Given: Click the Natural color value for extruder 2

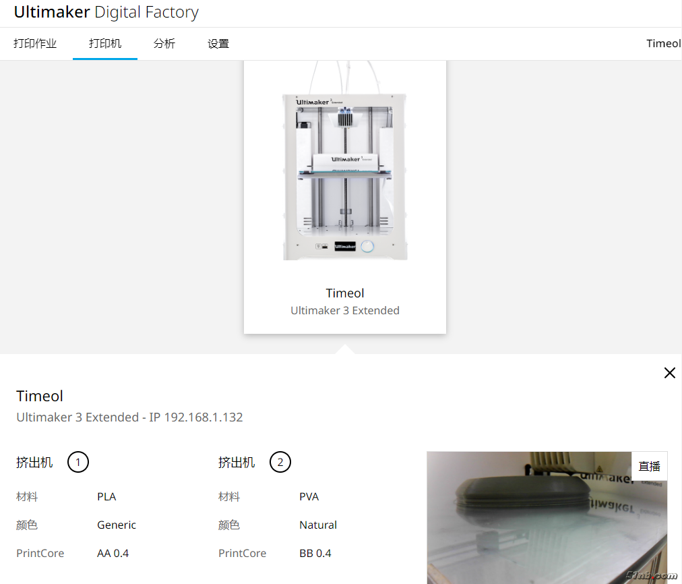Looking at the screenshot, I should (318, 525).
